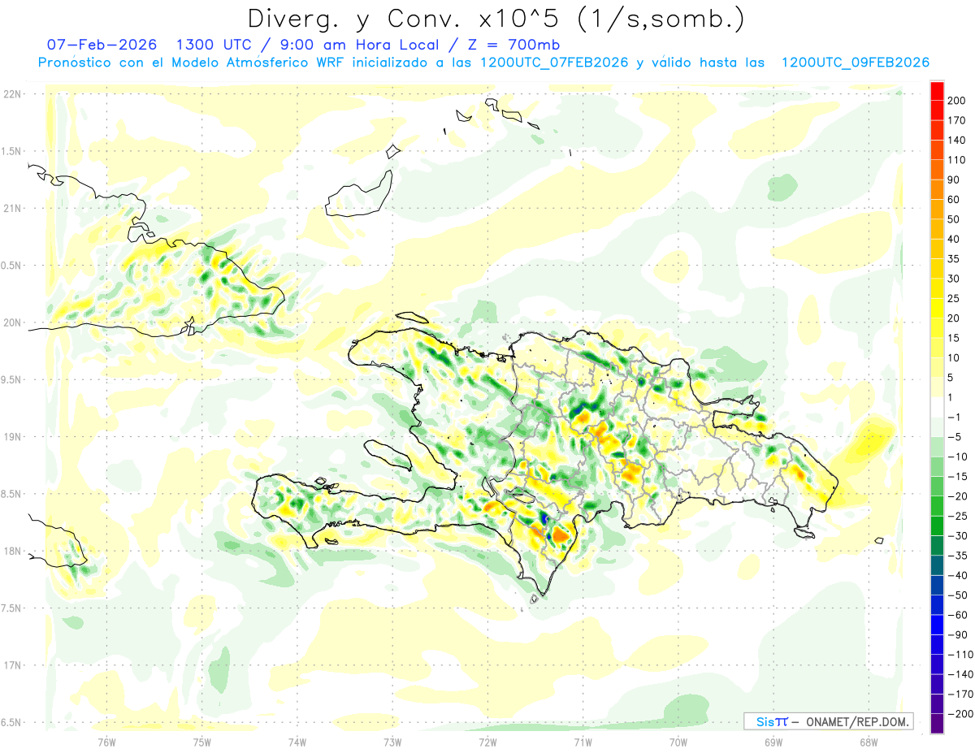Click the colorbar value "-170"
Screen dimensions: 975x753
(x=959, y=694)
